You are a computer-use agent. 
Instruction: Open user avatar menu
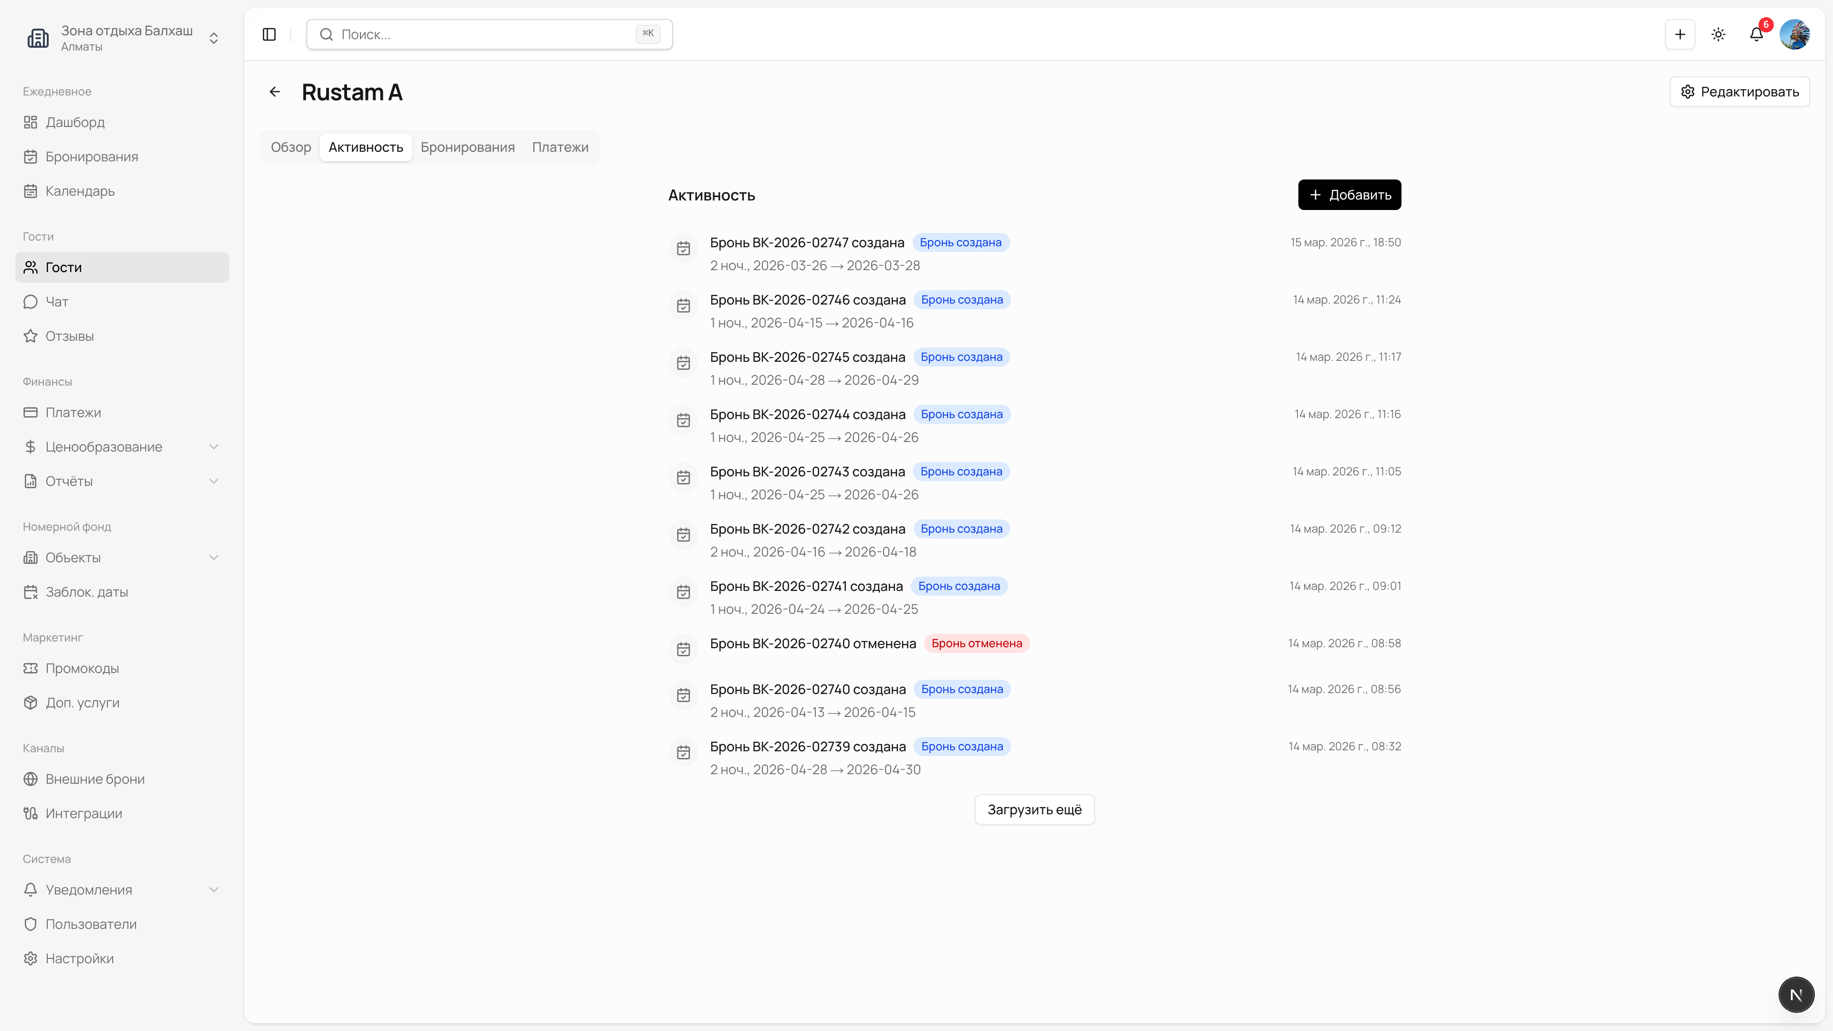[1795, 34]
